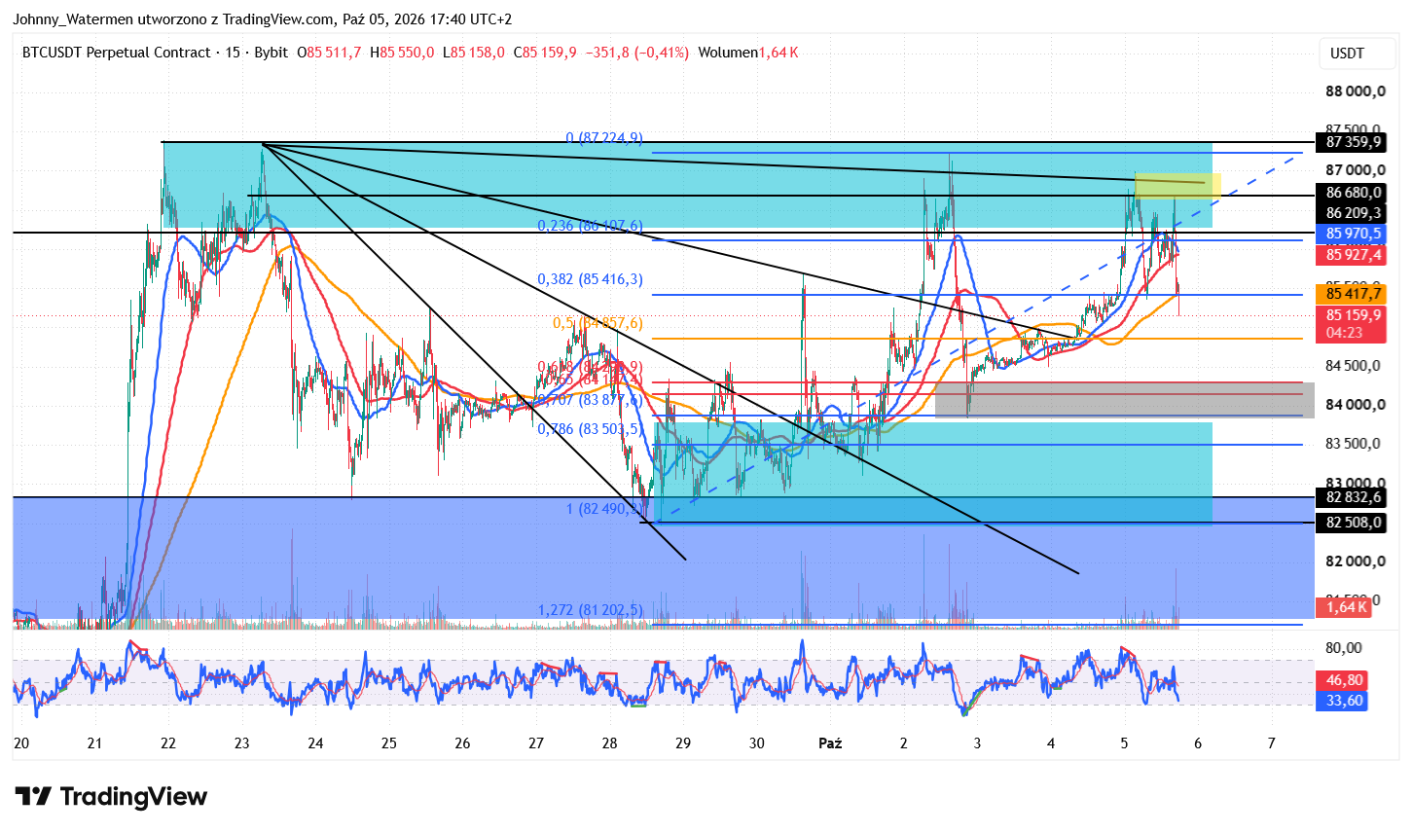
Task: Click the 88 000,0 price scale tick
Action: tap(1356, 91)
